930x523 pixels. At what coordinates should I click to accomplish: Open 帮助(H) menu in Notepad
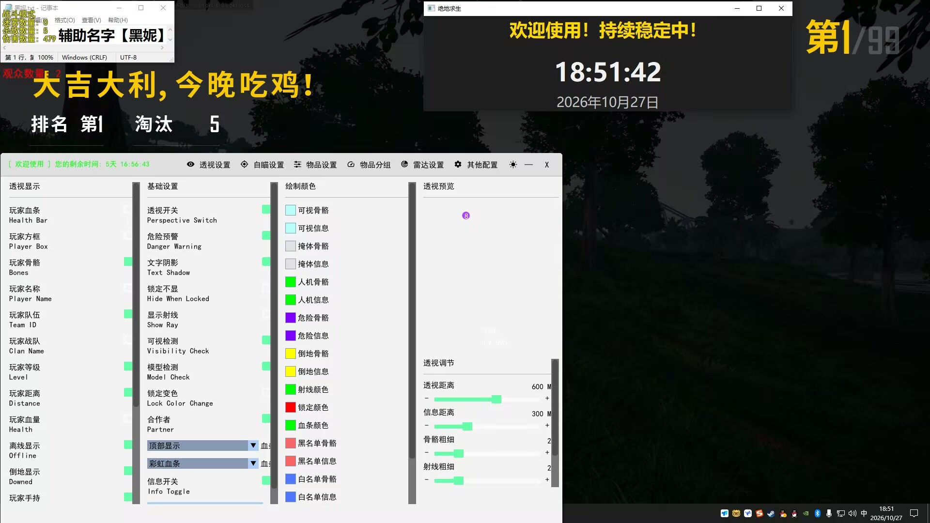[x=118, y=20]
